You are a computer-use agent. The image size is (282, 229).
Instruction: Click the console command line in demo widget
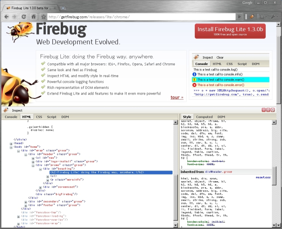coord(231,92)
